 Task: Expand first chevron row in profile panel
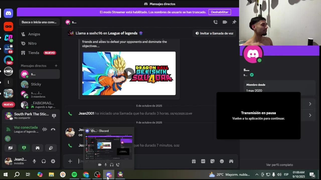click(x=310, y=104)
